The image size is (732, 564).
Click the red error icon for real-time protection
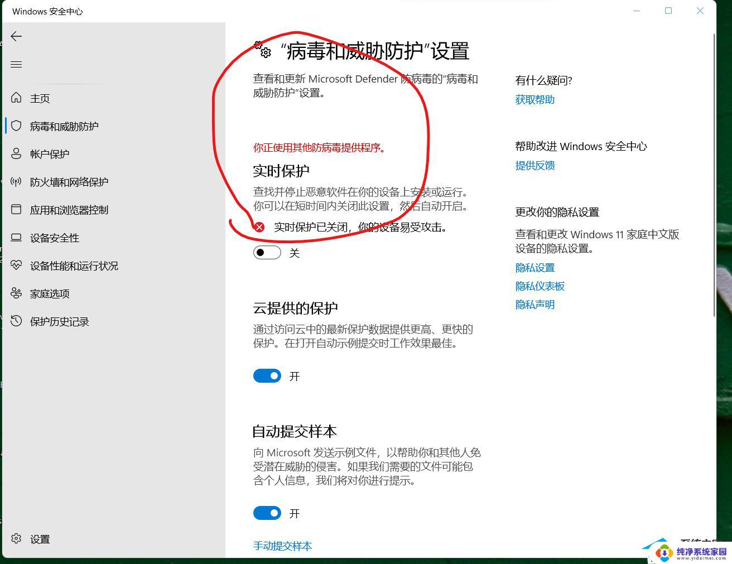pyautogui.click(x=259, y=227)
